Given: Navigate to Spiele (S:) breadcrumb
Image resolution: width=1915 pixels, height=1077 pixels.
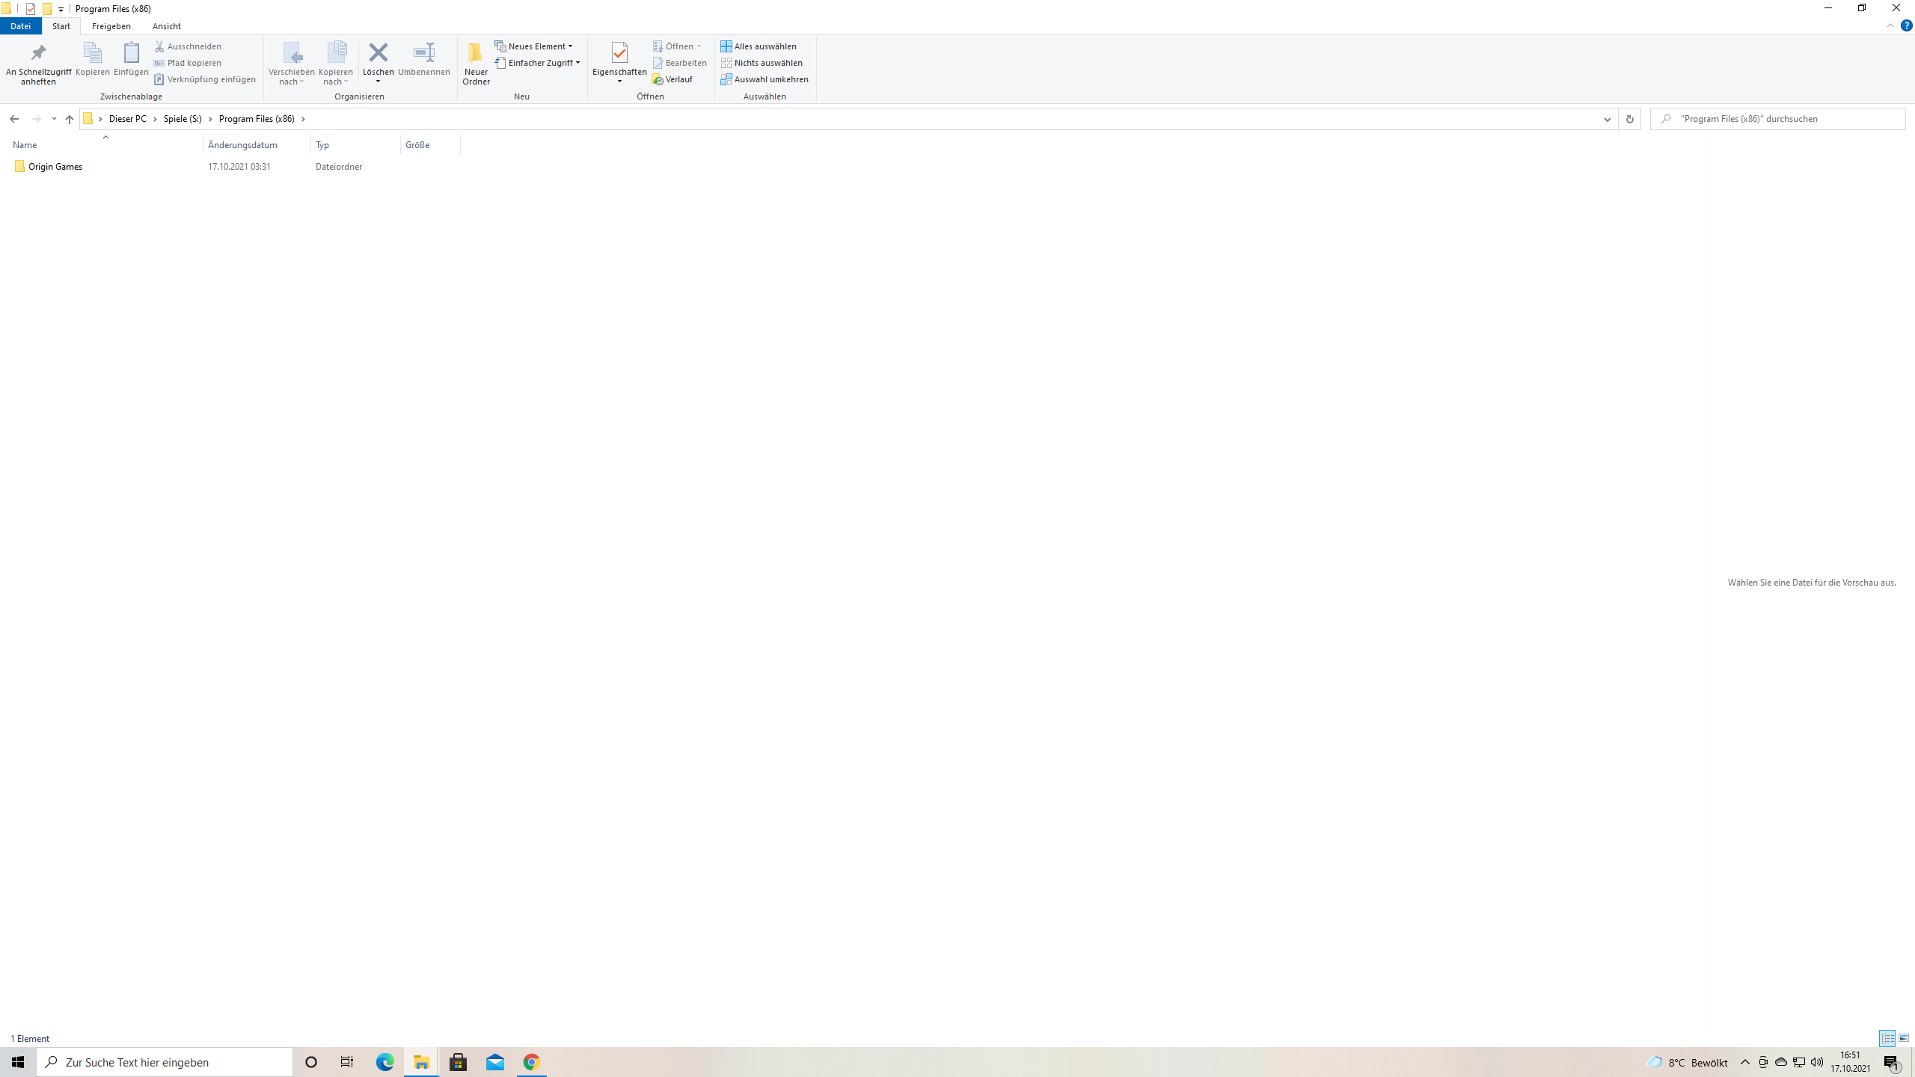Looking at the screenshot, I should (x=183, y=119).
